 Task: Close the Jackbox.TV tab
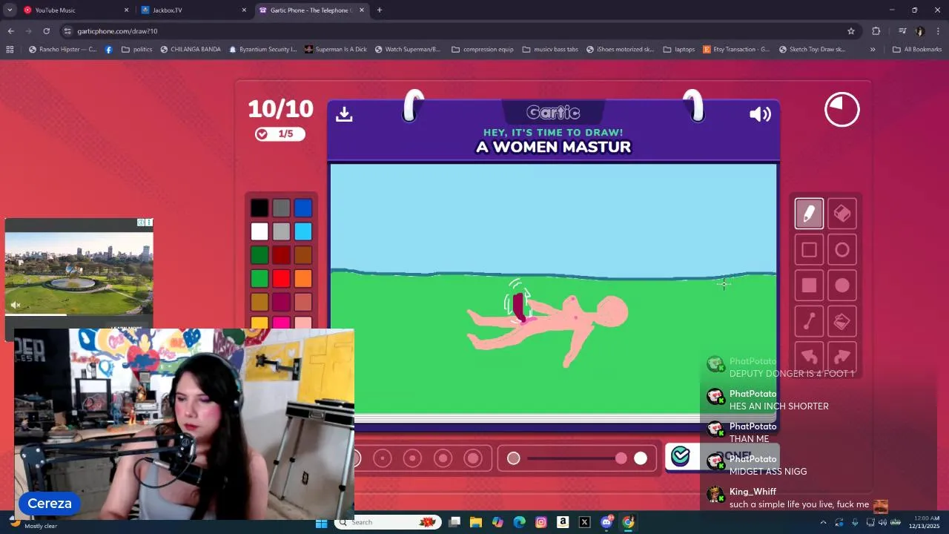(244, 10)
